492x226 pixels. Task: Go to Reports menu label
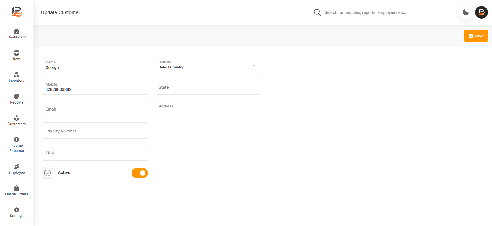click(17, 102)
